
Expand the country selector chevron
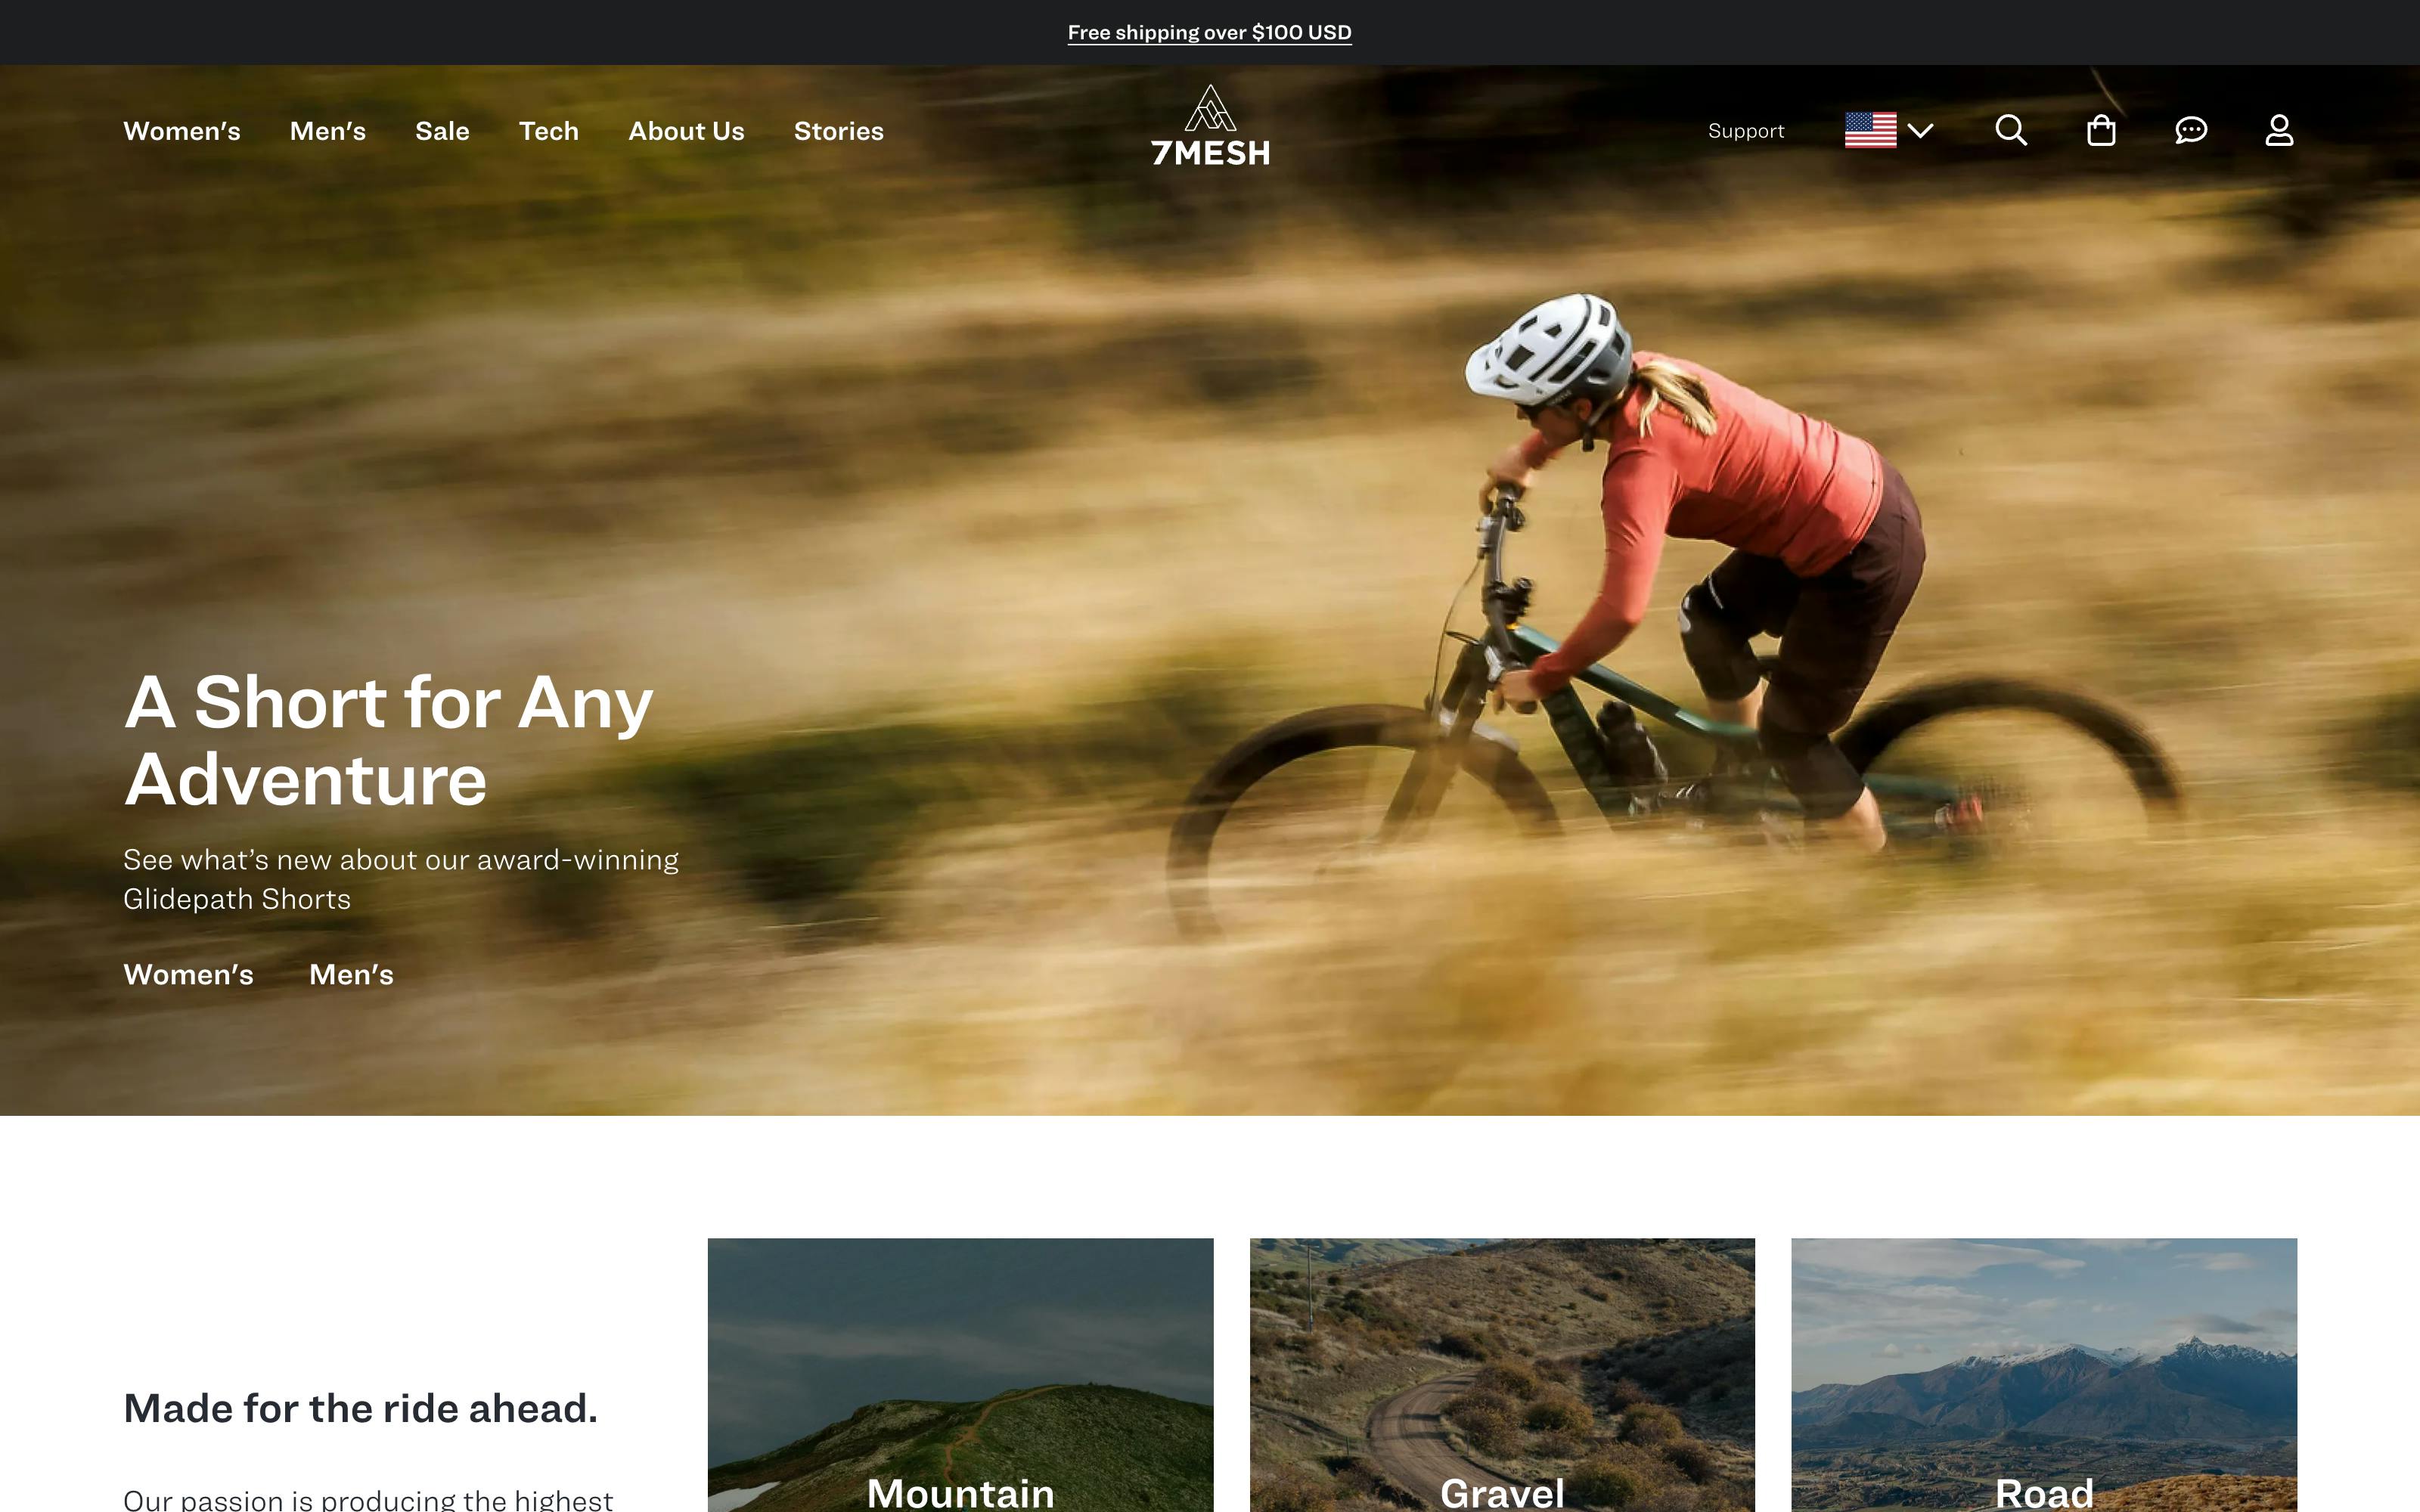click(1920, 130)
